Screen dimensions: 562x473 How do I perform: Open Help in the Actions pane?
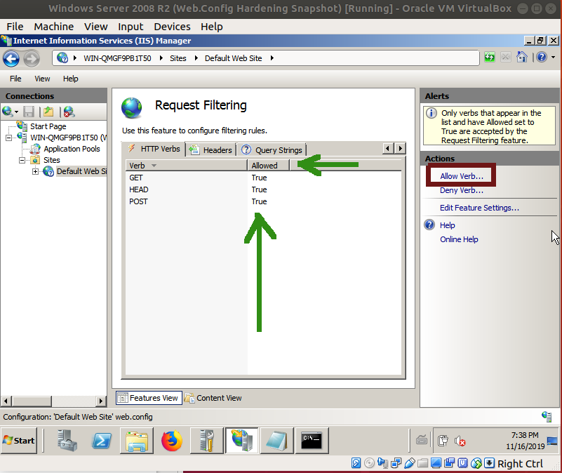[x=448, y=225]
